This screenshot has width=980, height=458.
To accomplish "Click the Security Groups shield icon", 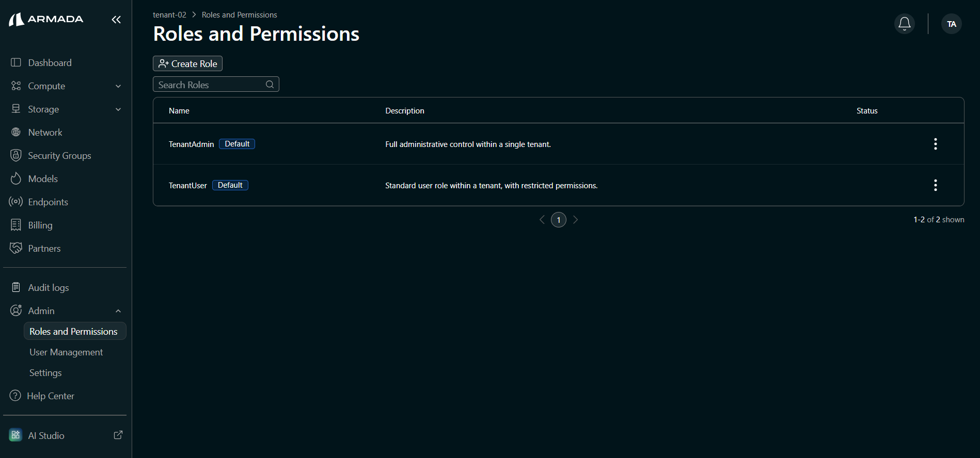I will (16, 155).
